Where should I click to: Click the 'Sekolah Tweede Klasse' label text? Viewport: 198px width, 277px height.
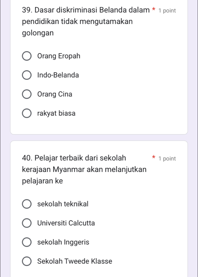coord(74,261)
